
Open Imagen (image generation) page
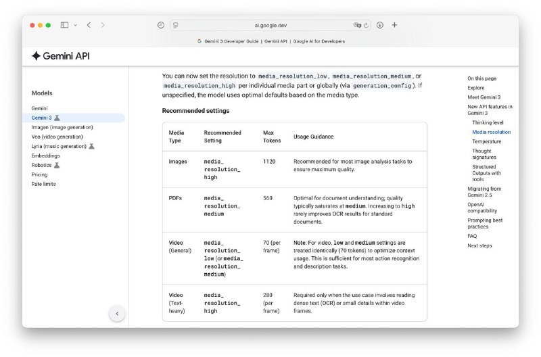(62, 127)
